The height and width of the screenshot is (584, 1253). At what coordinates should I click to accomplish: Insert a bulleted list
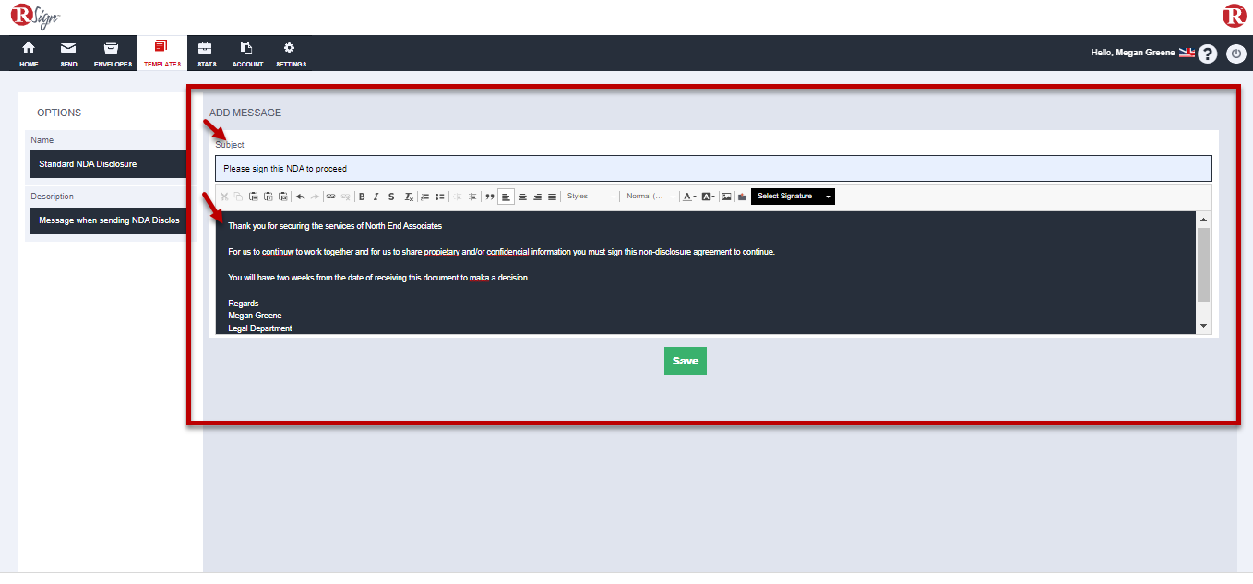click(x=440, y=197)
